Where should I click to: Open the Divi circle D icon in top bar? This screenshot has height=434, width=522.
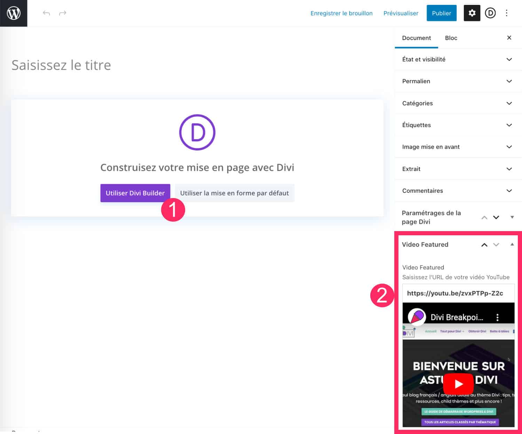490,13
